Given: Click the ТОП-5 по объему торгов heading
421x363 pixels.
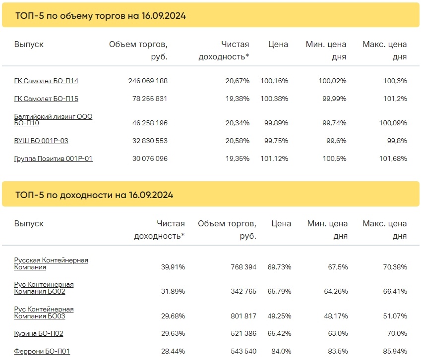Looking at the screenshot, I should coord(101,15).
